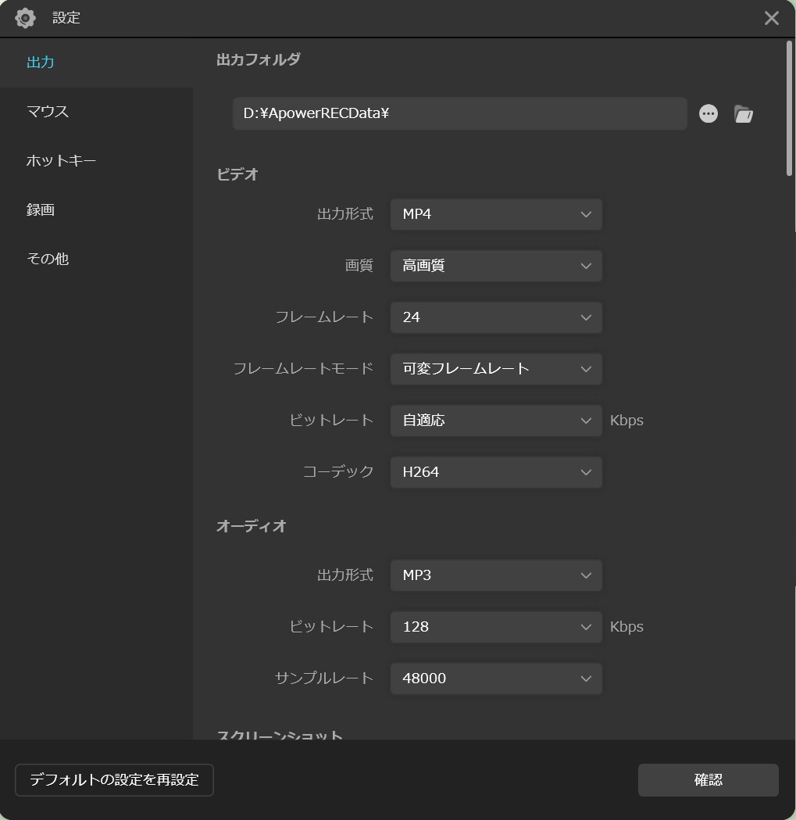Open フレームレート dropdown showing 24
The image size is (796, 820).
click(x=496, y=317)
